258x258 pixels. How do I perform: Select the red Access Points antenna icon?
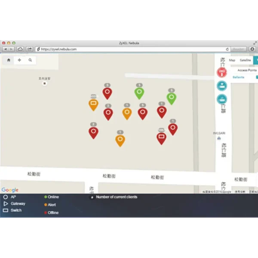pyautogui.click(x=221, y=72)
